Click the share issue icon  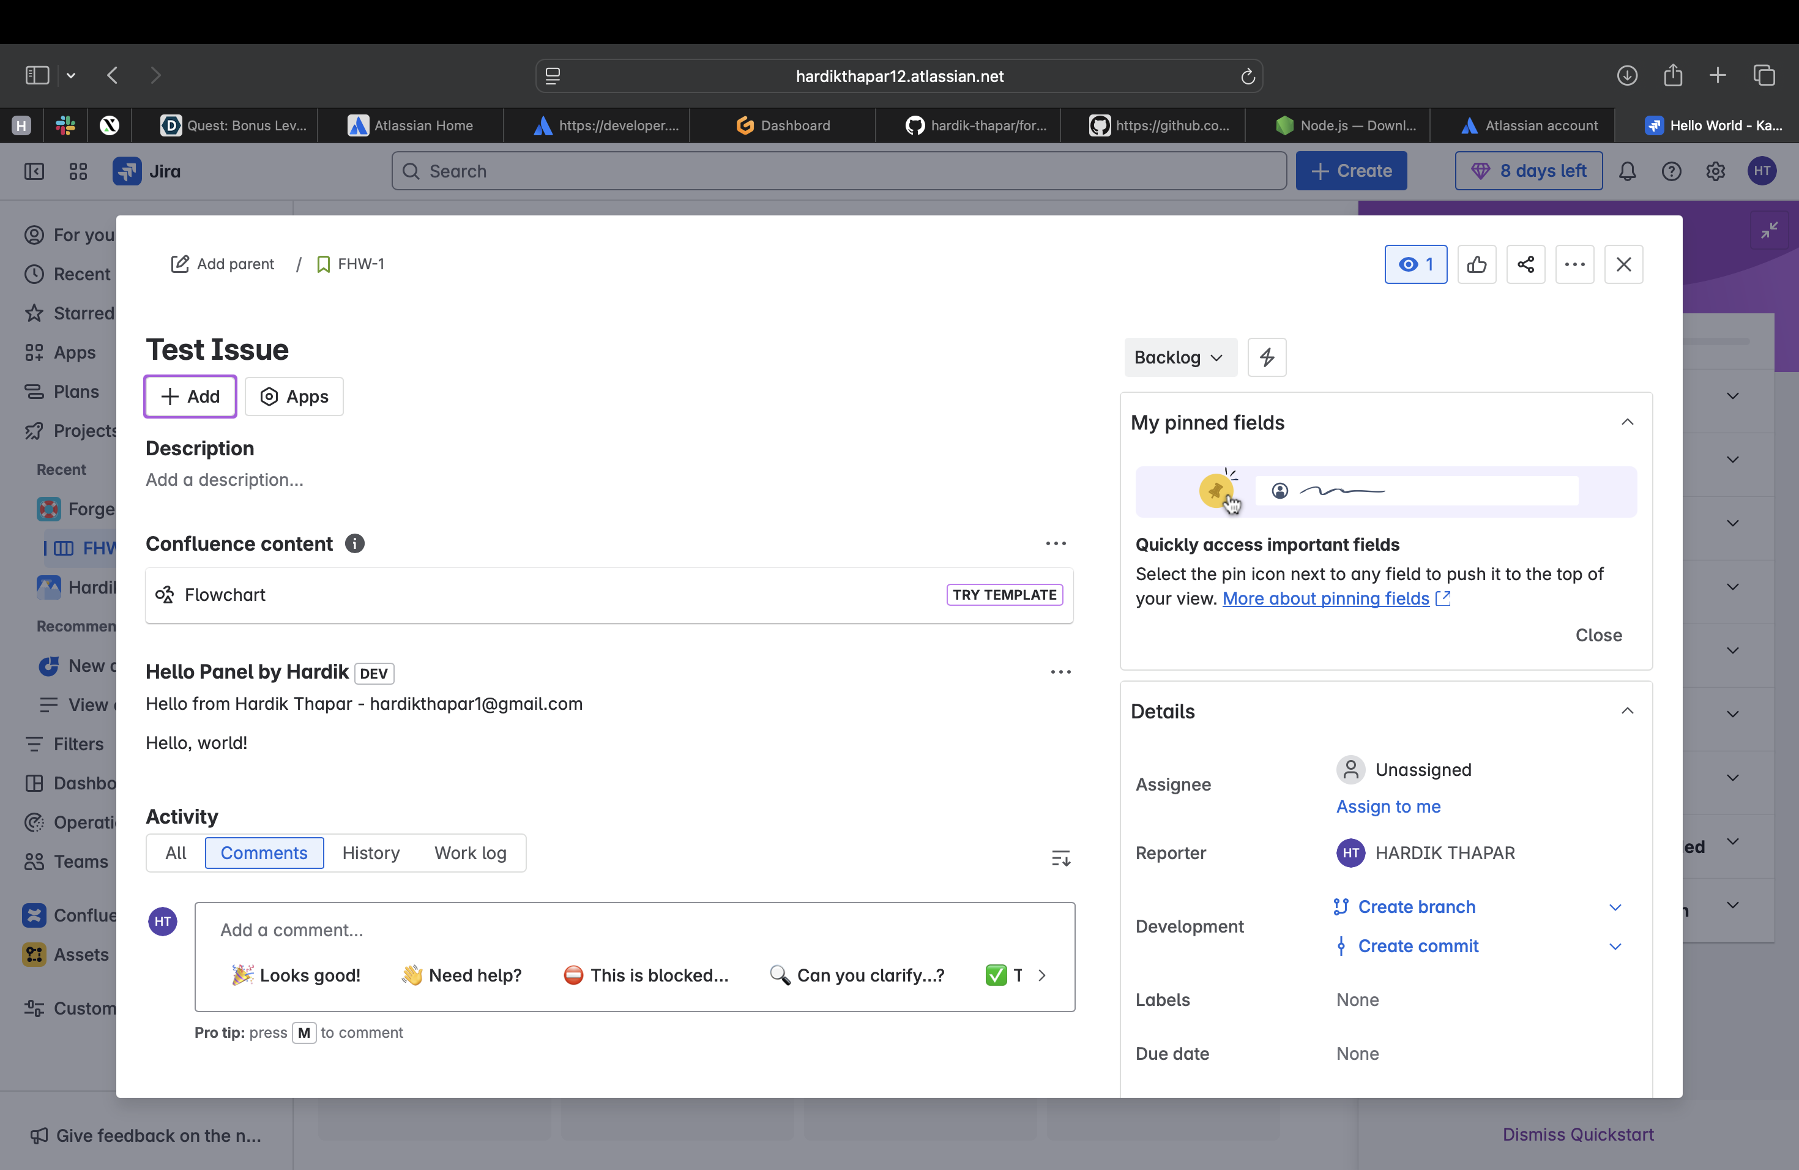point(1525,264)
